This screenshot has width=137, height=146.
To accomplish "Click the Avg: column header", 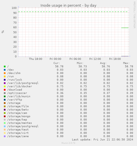I will point(103,63).
